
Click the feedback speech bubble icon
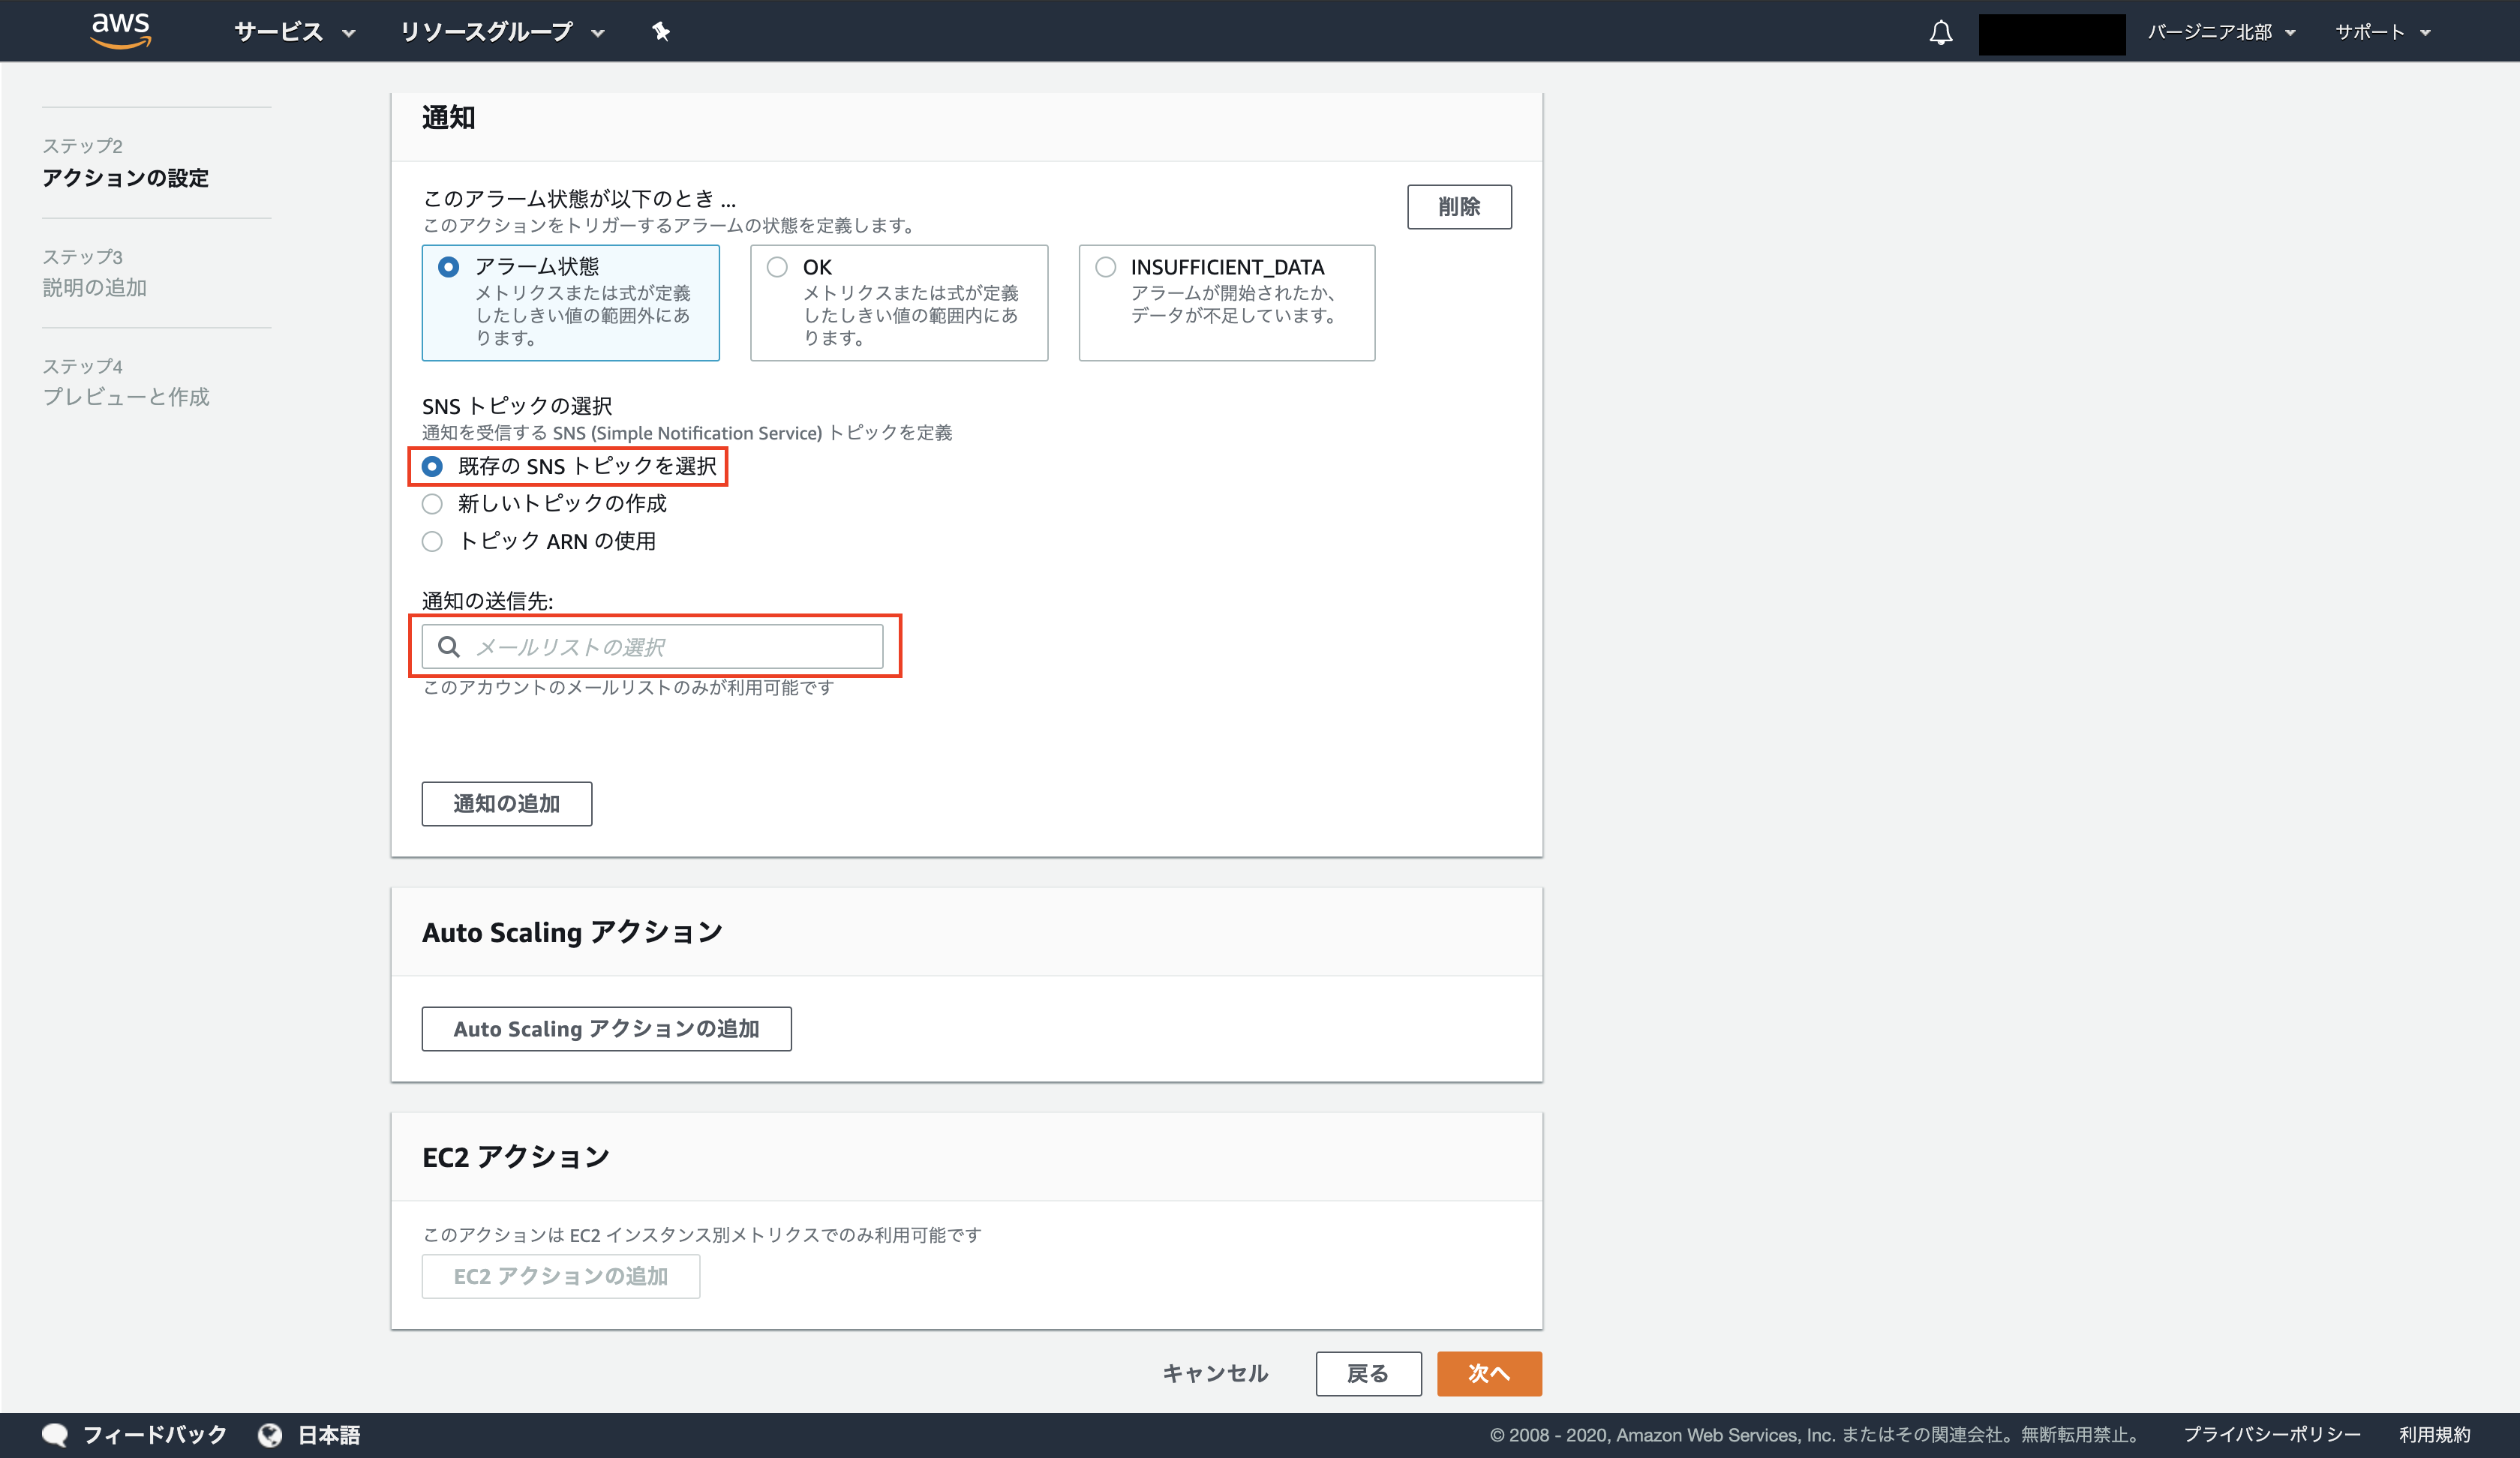[55, 1435]
